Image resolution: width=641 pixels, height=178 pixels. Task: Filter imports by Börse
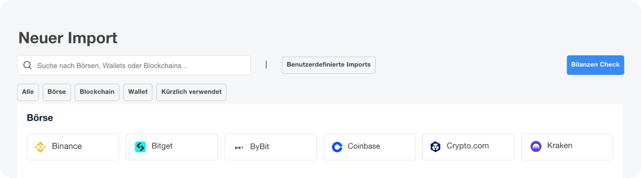coord(57,92)
